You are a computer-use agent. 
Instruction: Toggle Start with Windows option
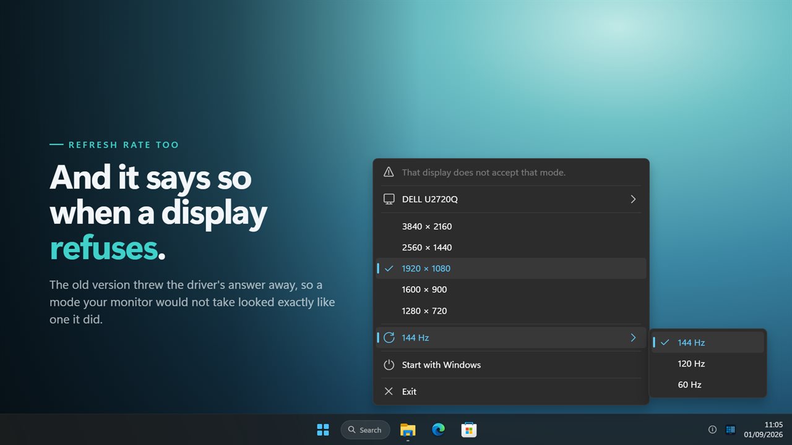[x=511, y=365]
